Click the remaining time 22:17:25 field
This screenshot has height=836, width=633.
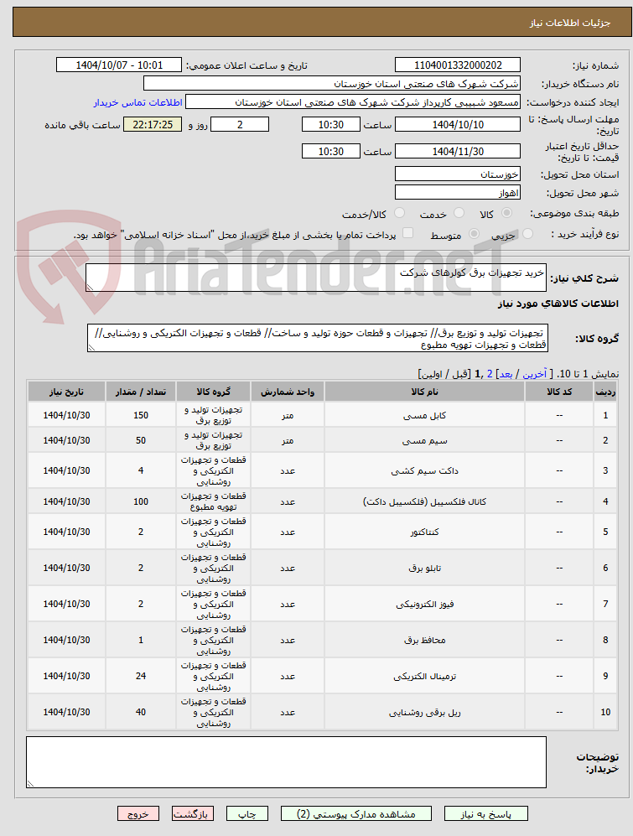pos(153,125)
